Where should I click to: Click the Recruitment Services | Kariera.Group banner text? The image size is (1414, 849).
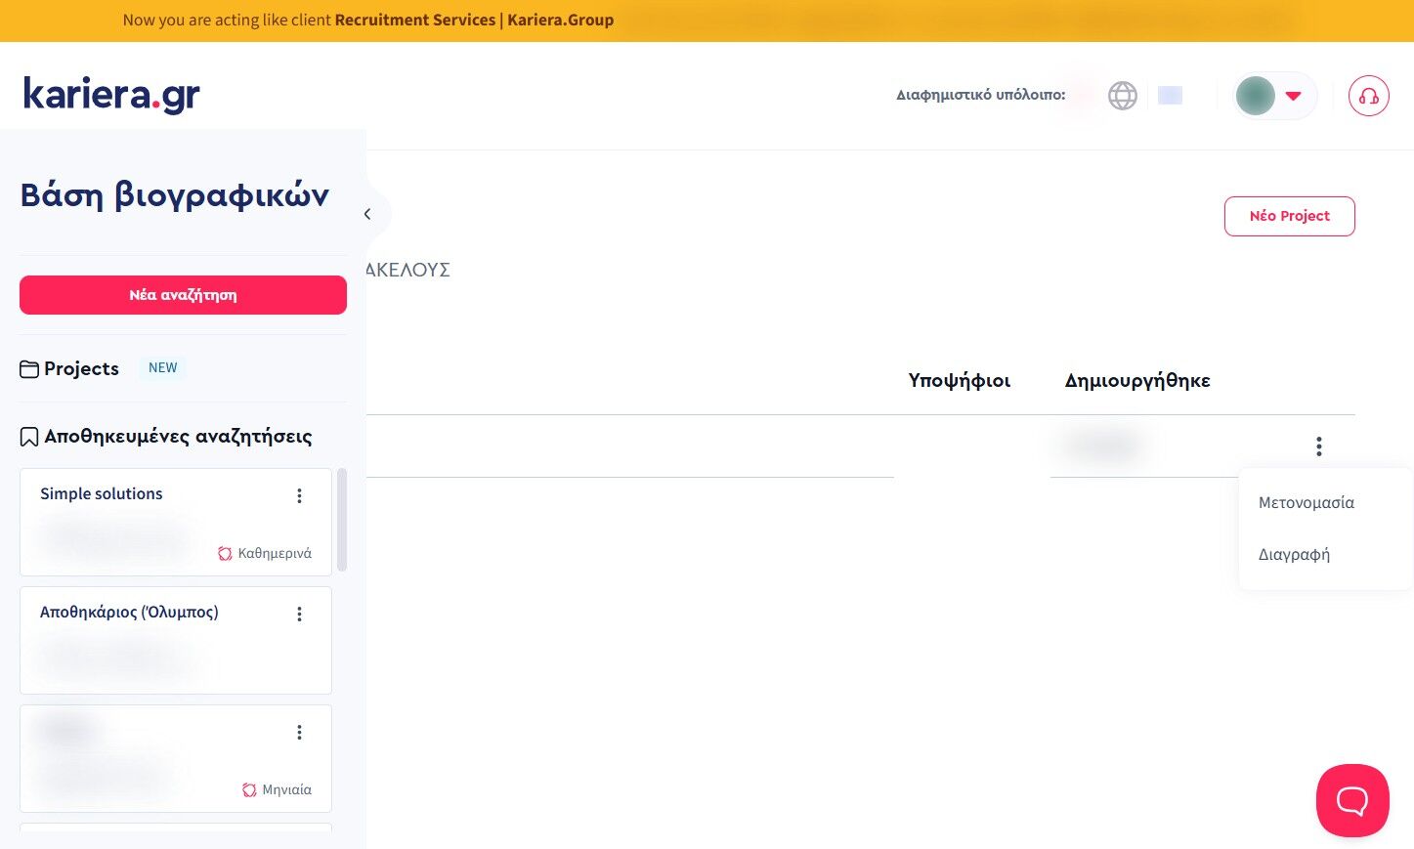[x=474, y=20]
